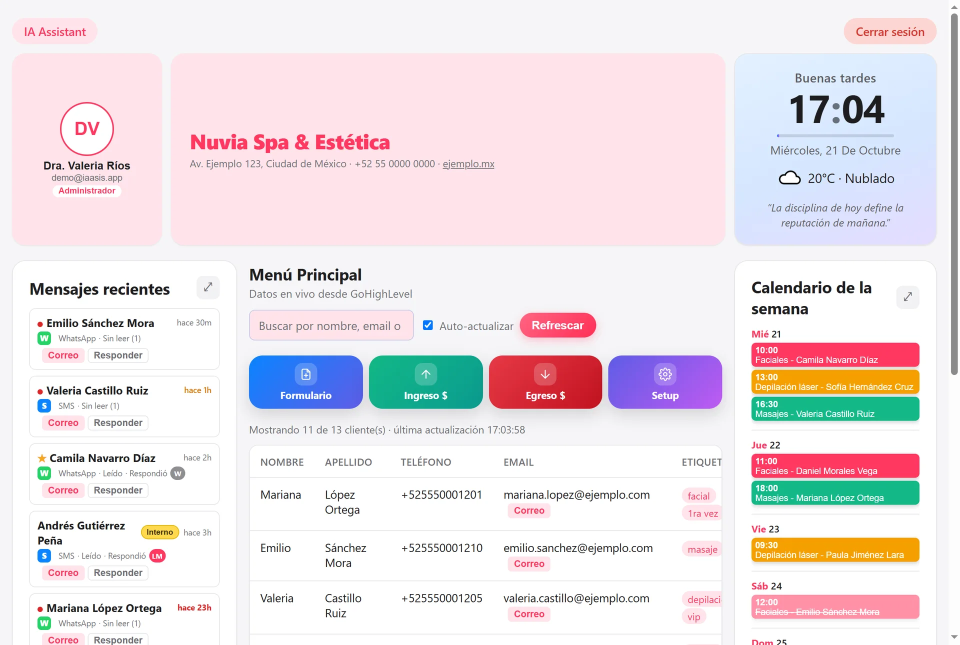
Task: Click Correo under valeria.castillo@ejemplo.com
Action: (x=529, y=614)
